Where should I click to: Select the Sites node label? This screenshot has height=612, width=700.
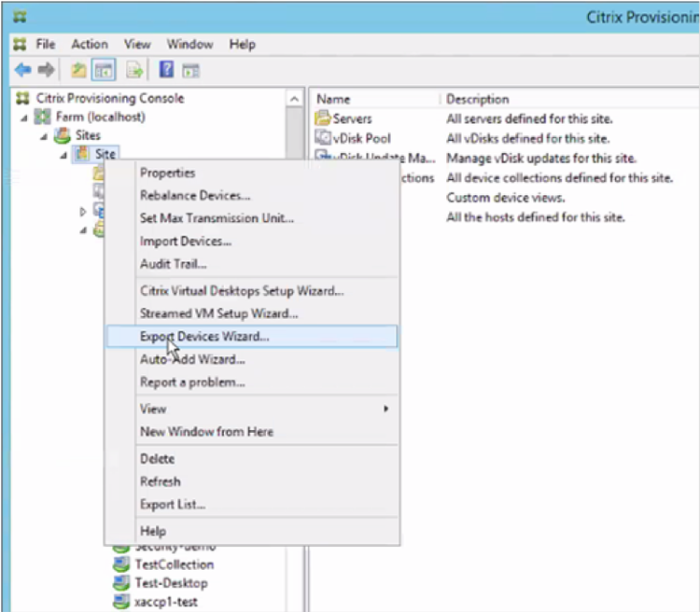88,135
